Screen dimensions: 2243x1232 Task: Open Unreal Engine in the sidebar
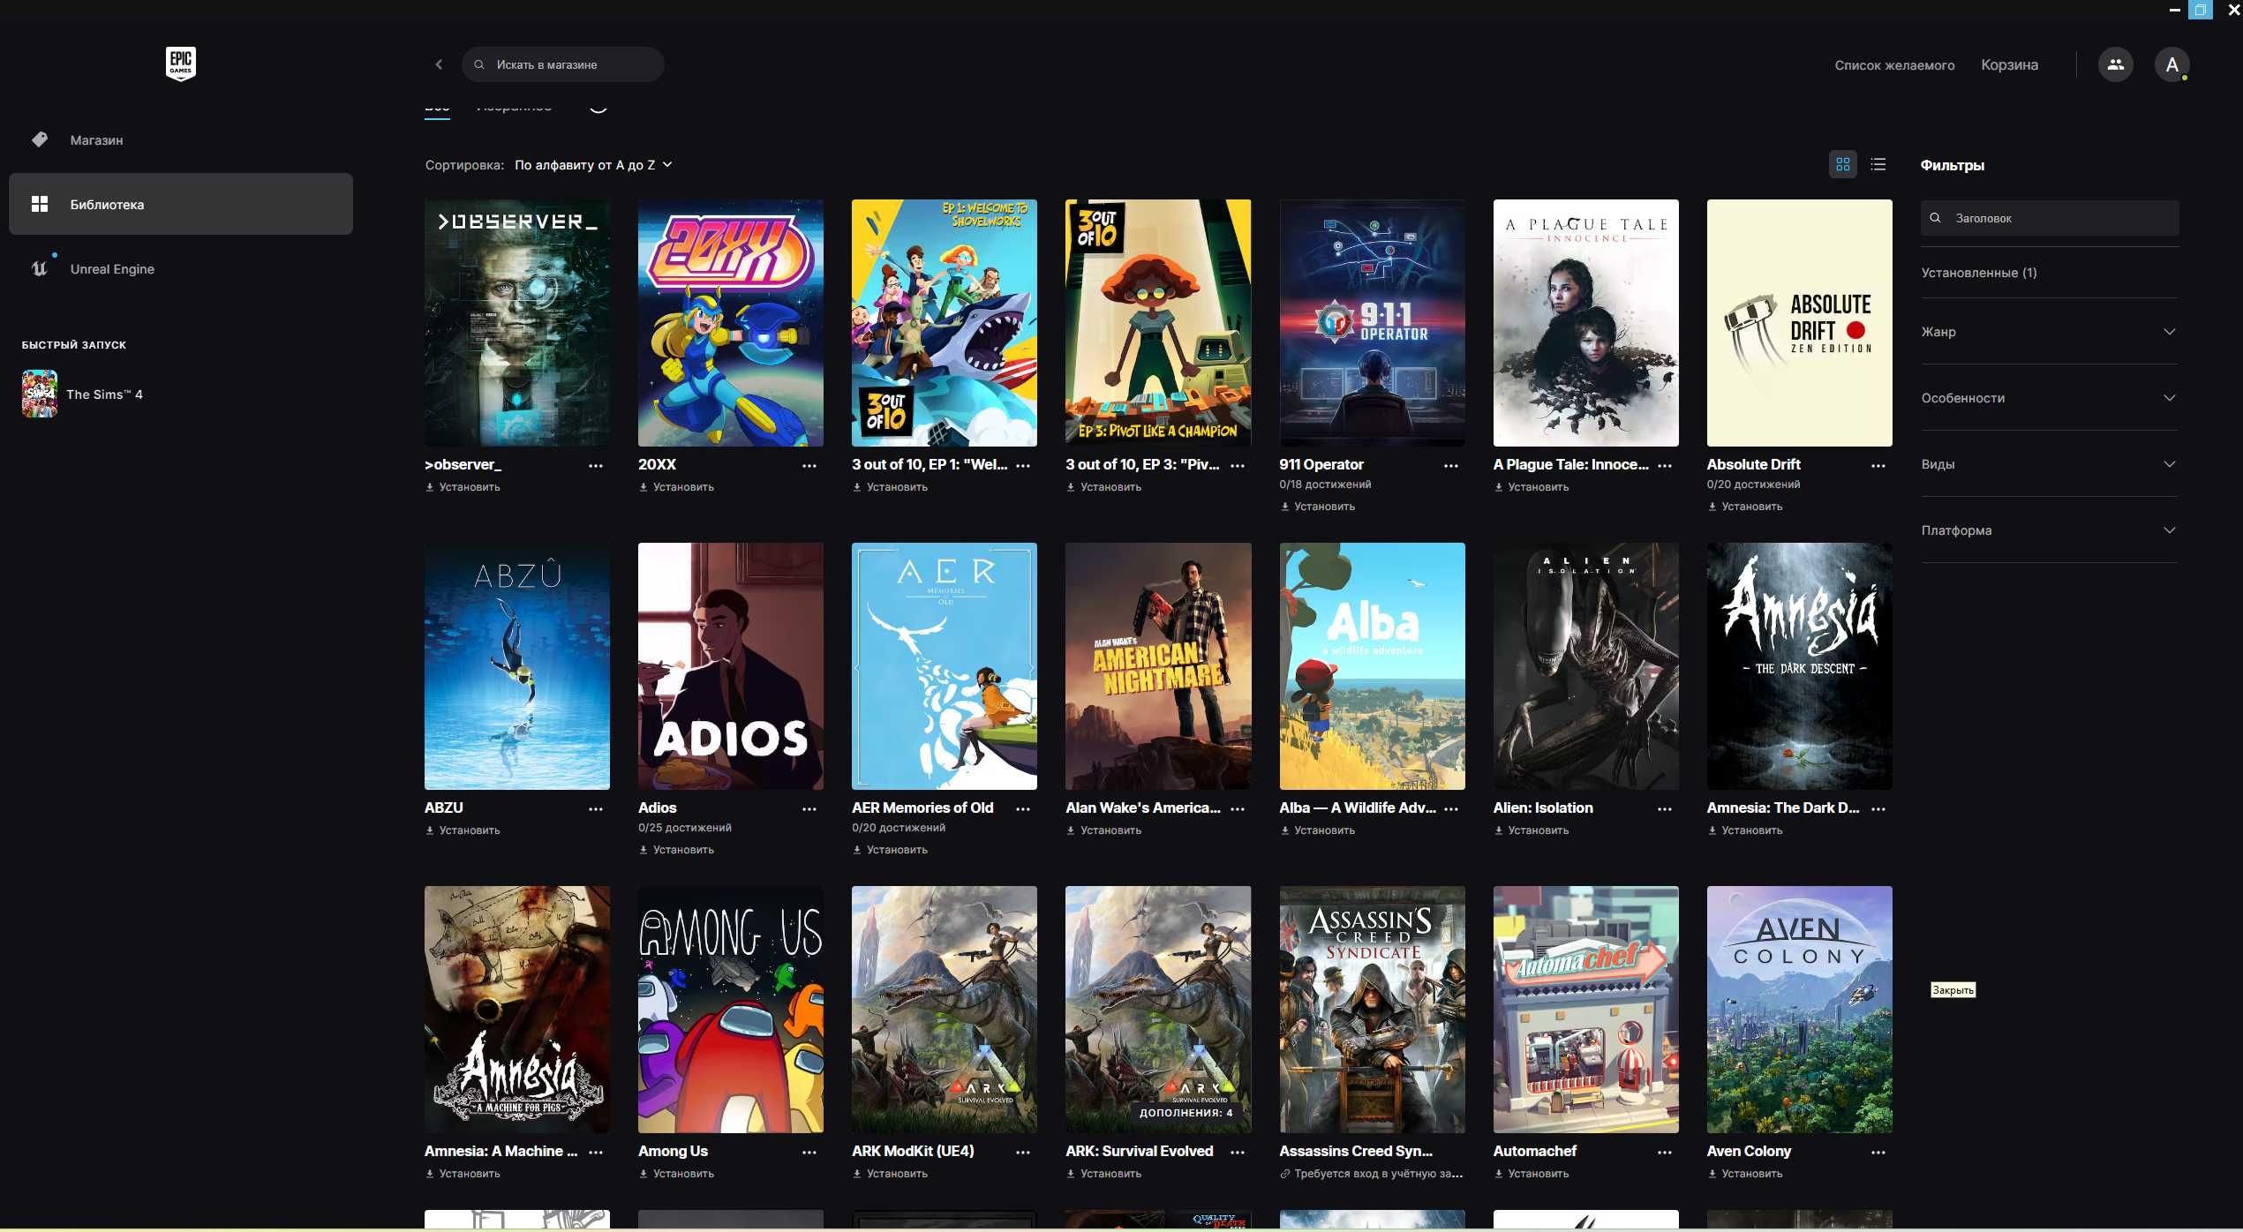pyautogui.click(x=181, y=268)
